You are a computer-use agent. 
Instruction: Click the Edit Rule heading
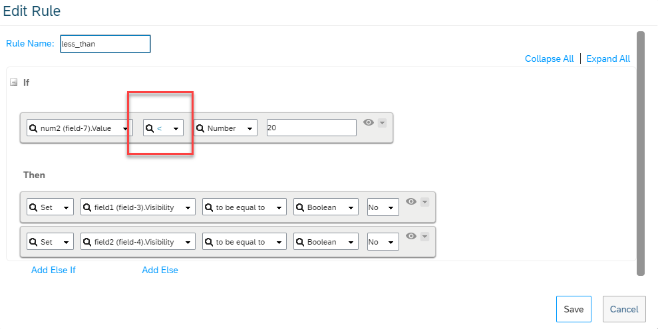point(32,11)
